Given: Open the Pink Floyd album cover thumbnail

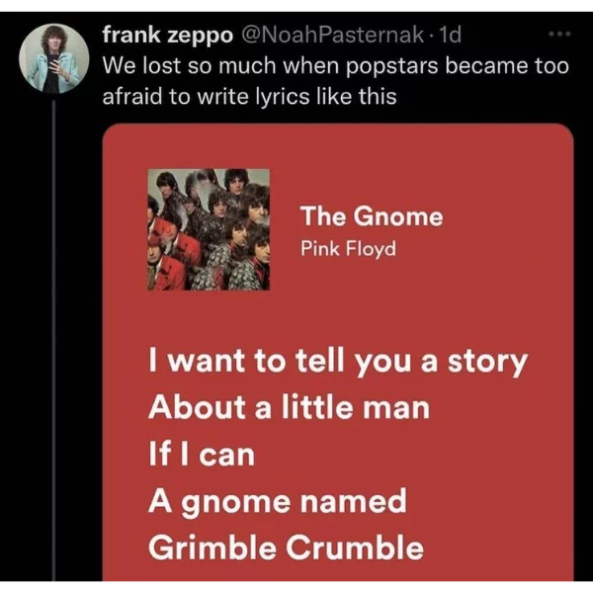Looking at the screenshot, I should click(x=209, y=229).
